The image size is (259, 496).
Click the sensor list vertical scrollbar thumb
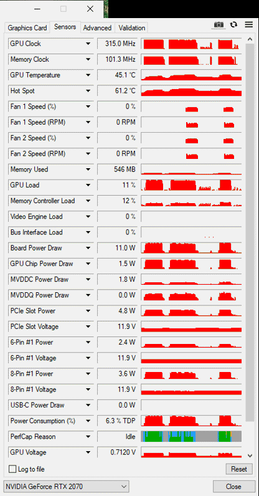tap(250, 232)
